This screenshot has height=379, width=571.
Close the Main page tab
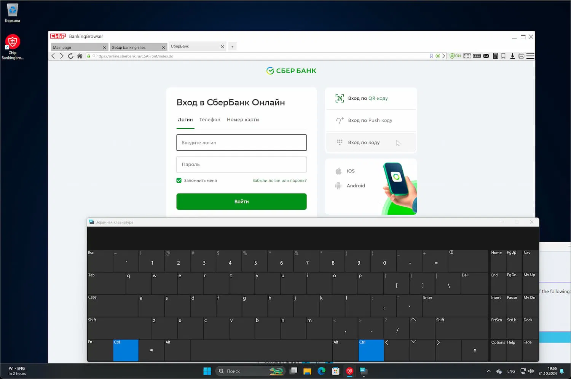click(x=105, y=48)
